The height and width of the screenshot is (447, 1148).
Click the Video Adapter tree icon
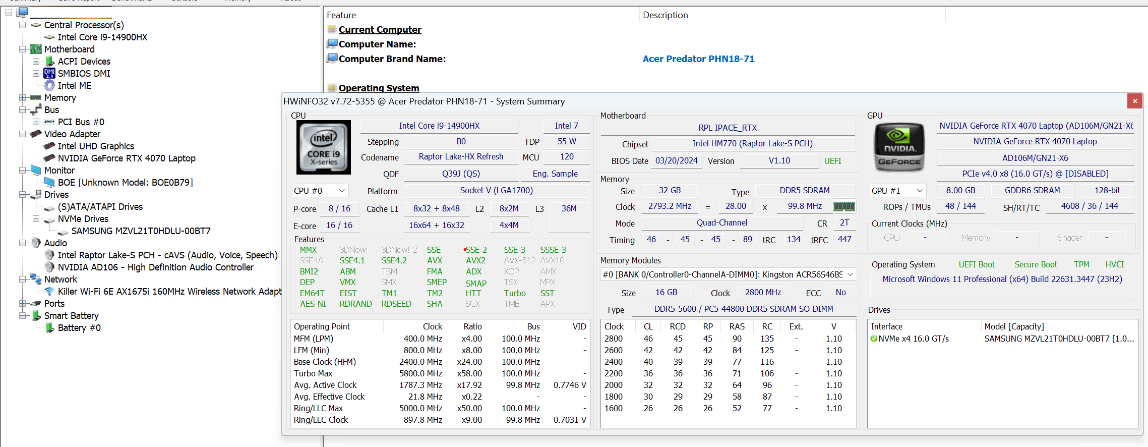36,134
